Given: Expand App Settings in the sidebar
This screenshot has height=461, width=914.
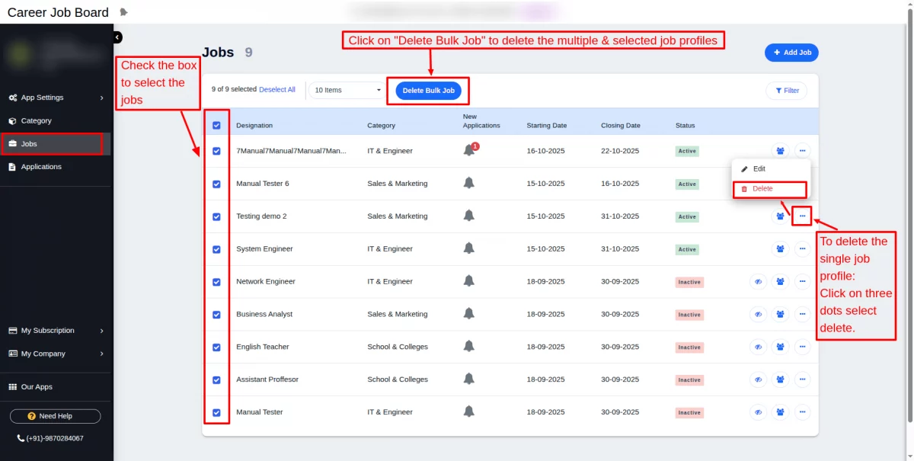Looking at the screenshot, I should pyautogui.click(x=56, y=98).
